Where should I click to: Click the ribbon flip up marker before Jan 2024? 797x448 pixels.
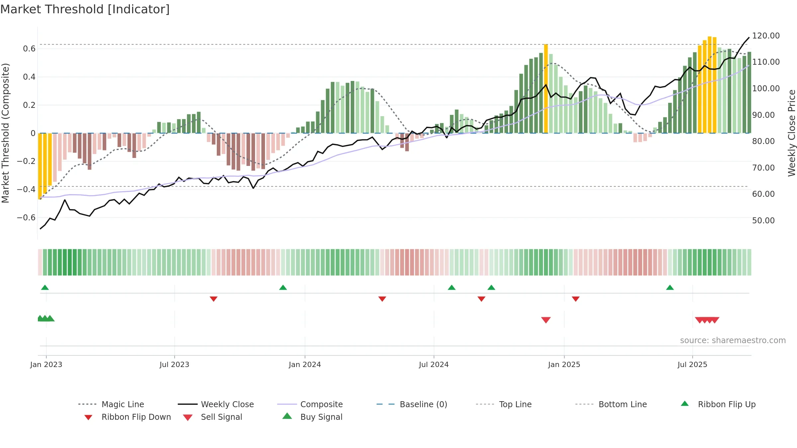pyautogui.click(x=283, y=287)
